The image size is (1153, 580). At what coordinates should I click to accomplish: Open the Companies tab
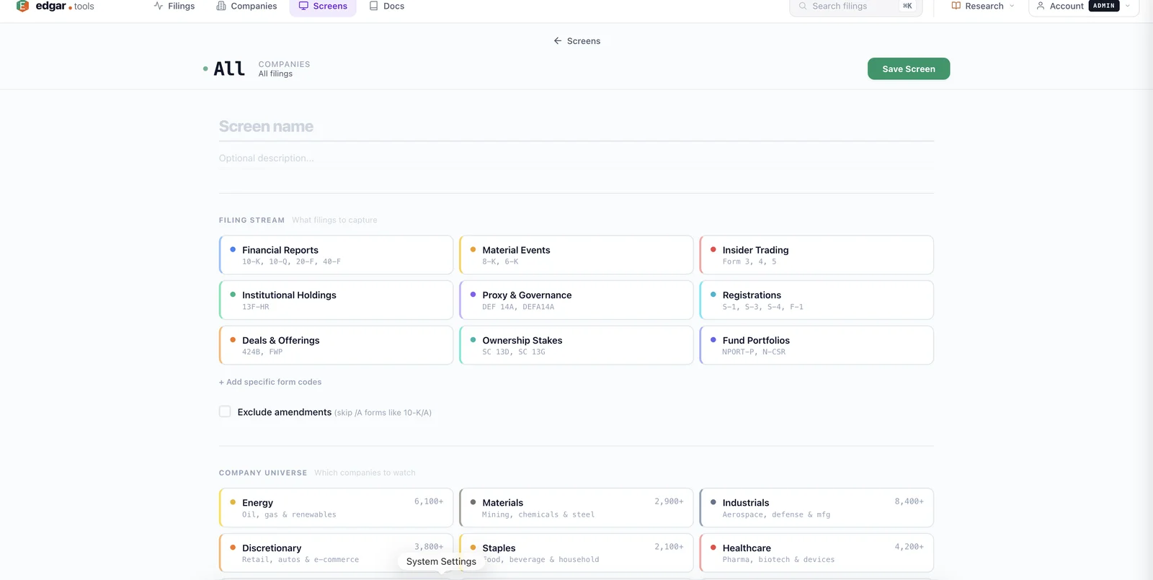click(x=246, y=6)
